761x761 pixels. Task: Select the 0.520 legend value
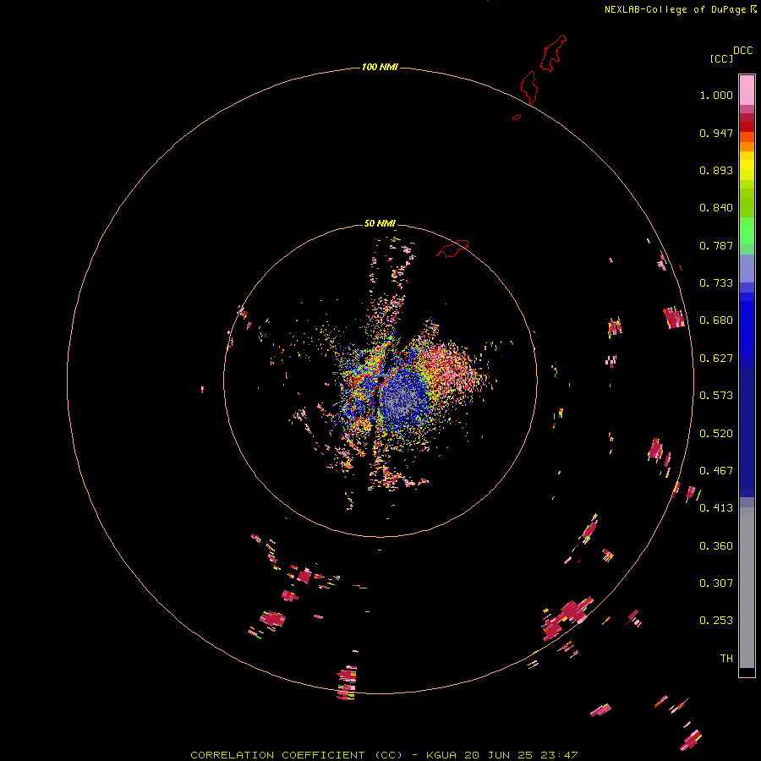(716, 434)
